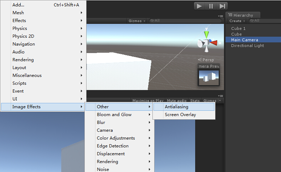Open the Game view Gizmos dropdown arrow
This screenshot has width=281, height=172.
point(220,100)
